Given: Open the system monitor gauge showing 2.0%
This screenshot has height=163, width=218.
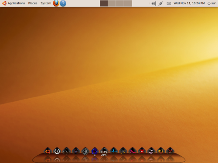Looking at the screenshot, I should (104, 152).
